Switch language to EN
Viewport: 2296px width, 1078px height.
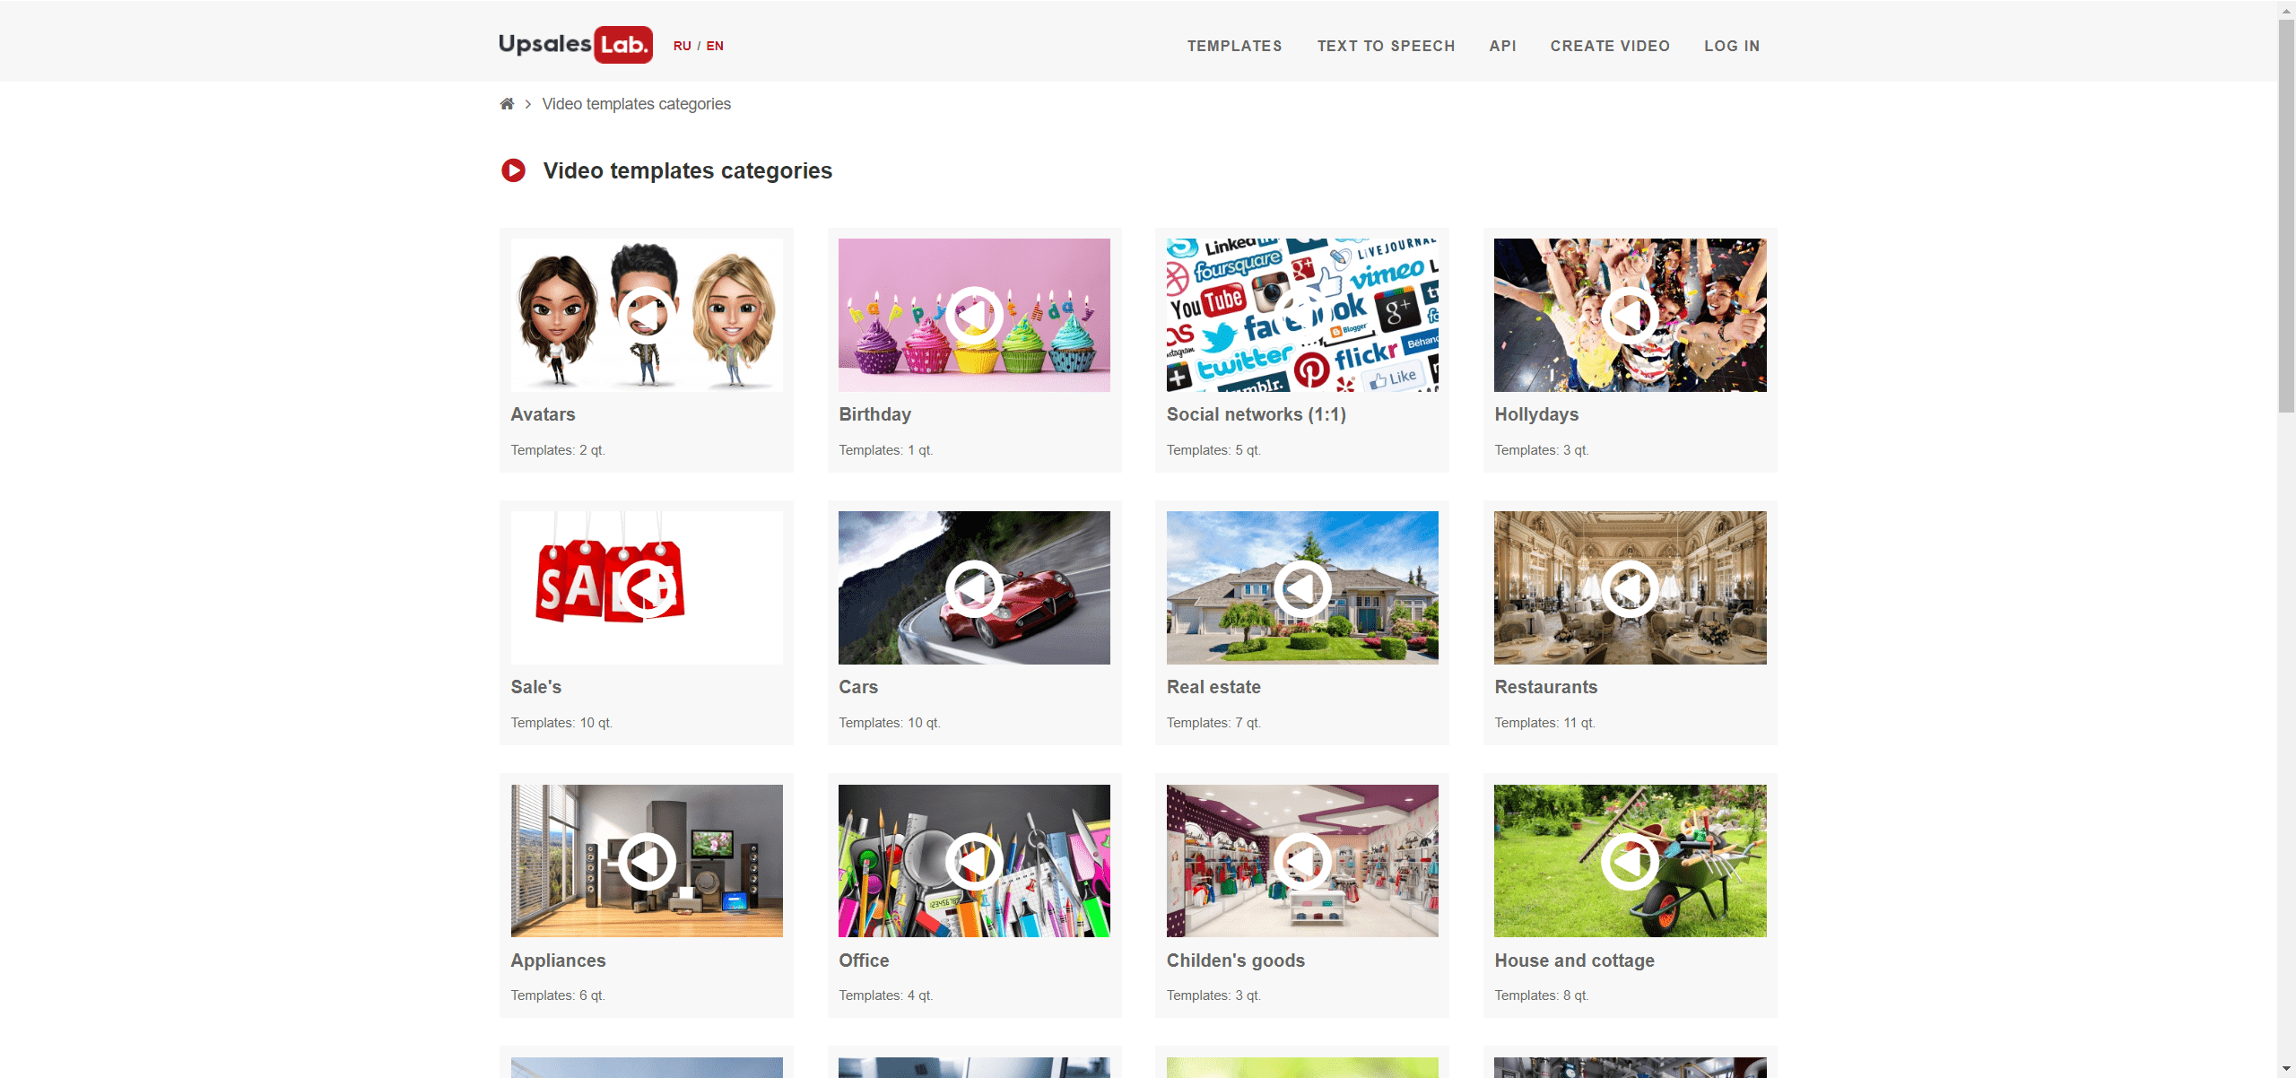[x=715, y=46]
